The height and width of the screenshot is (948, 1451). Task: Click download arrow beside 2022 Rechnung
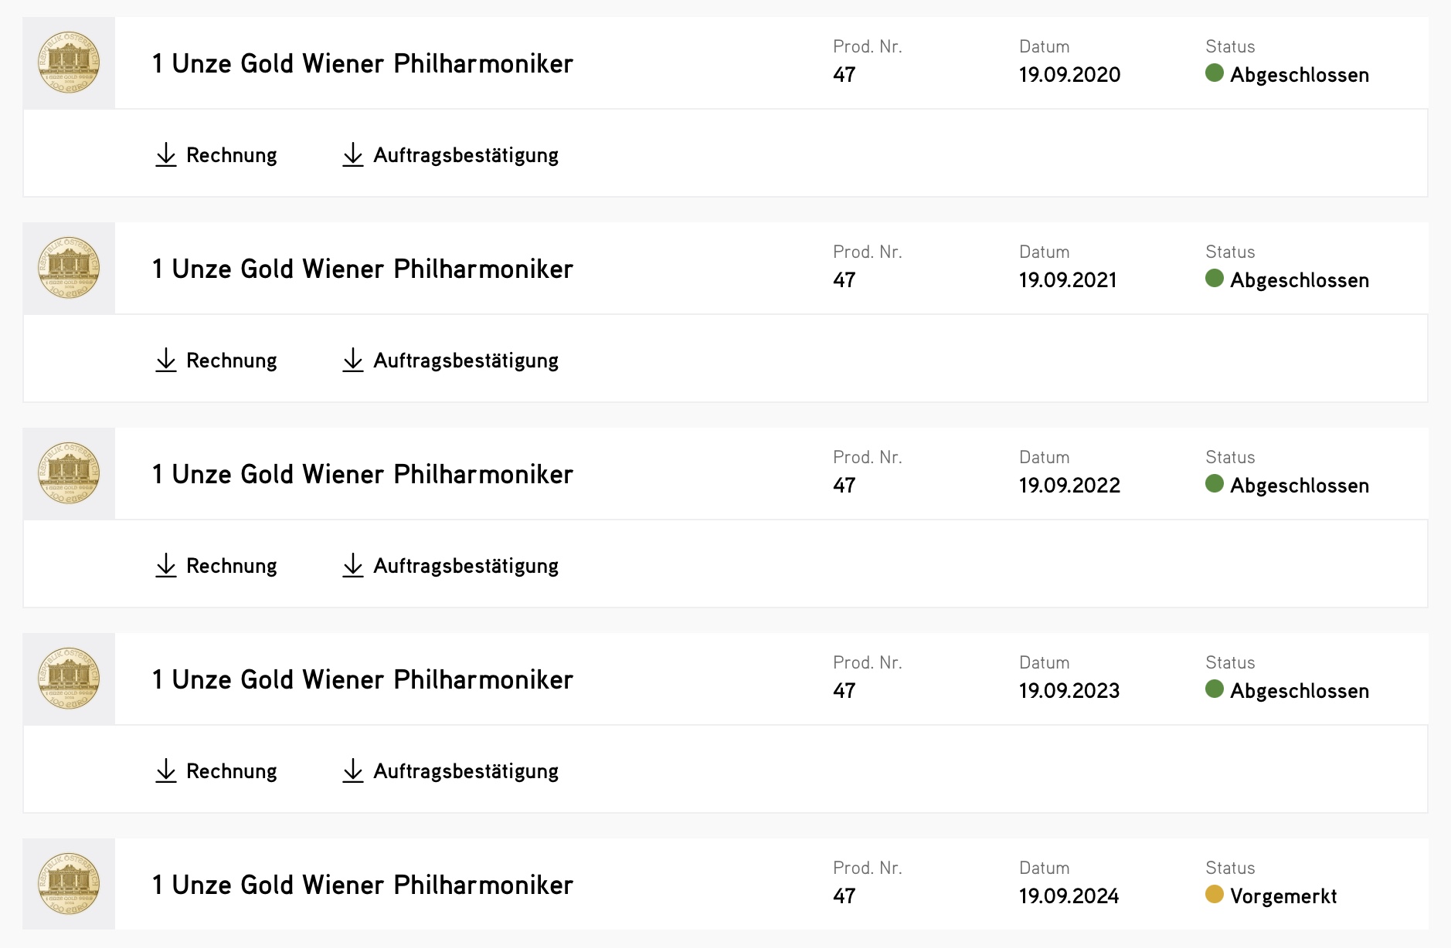click(x=166, y=565)
